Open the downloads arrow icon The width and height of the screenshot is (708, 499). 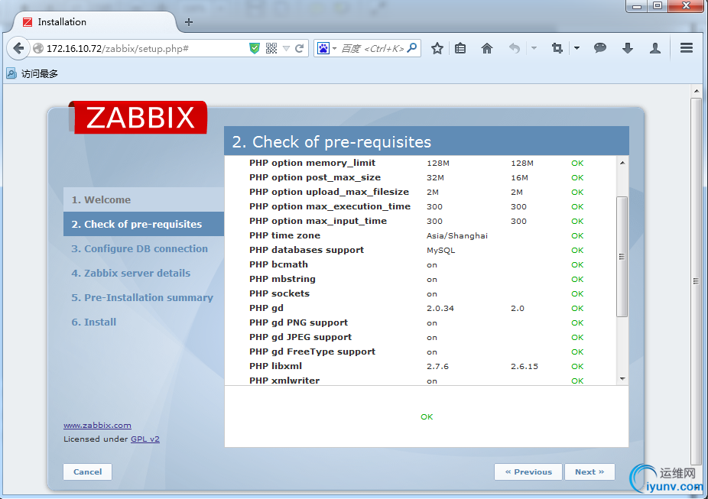(x=628, y=48)
